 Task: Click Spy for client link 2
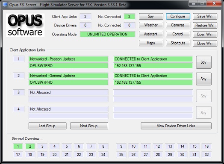coord(203,79)
